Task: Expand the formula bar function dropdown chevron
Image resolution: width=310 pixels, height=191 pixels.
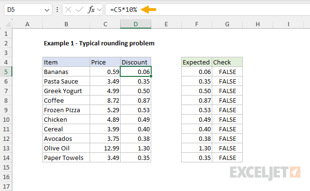Action: click(100, 10)
